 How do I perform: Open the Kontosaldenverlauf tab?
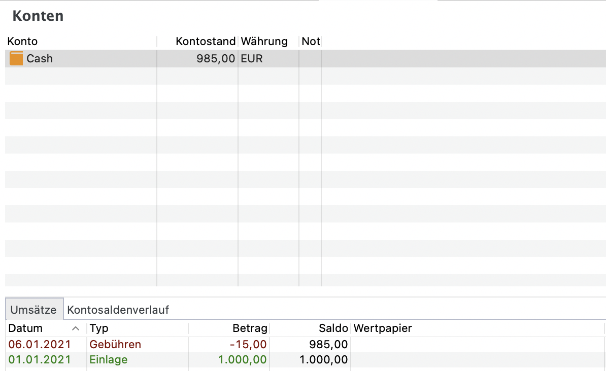[x=118, y=309]
